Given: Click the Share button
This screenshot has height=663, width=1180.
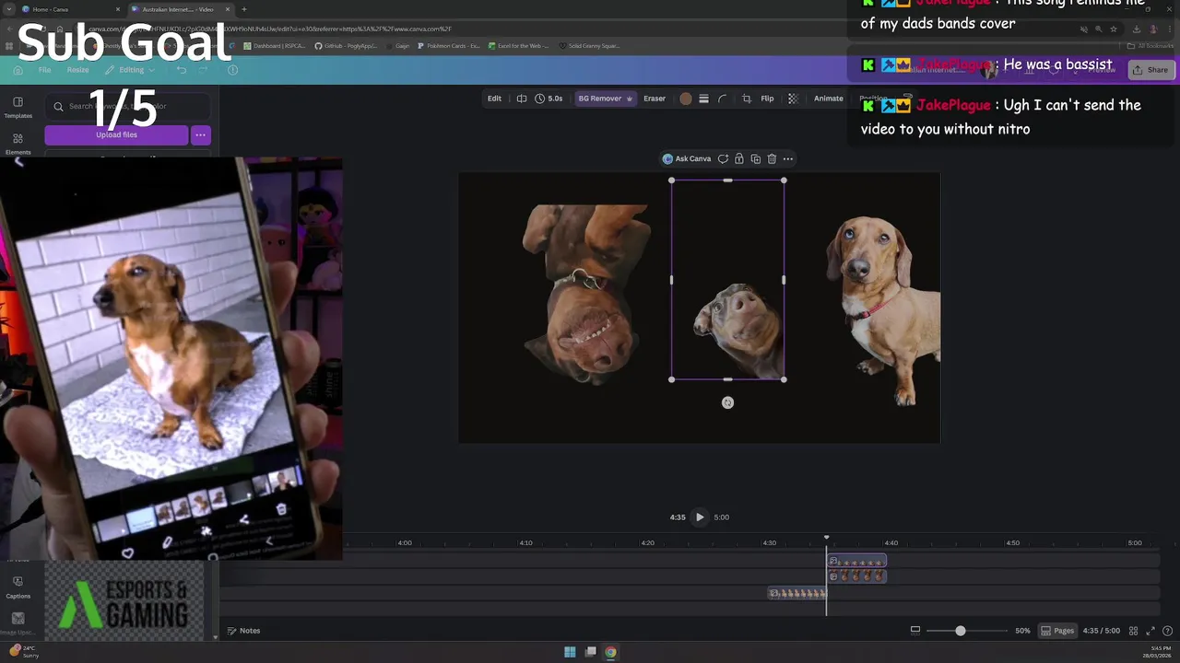Looking at the screenshot, I should point(1150,70).
